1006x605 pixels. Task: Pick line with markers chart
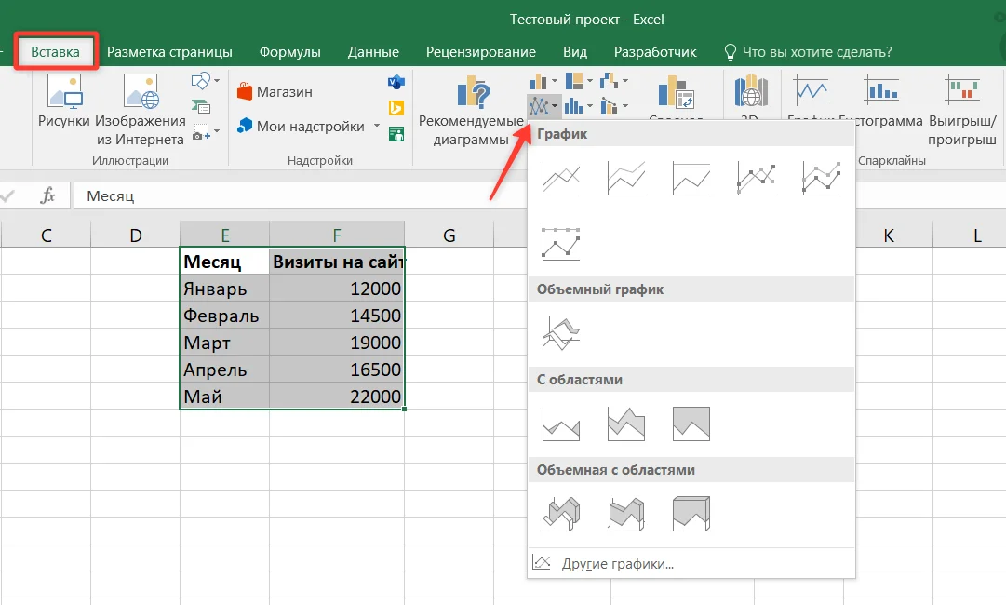pos(757,178)
